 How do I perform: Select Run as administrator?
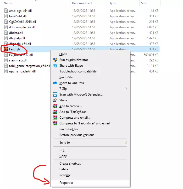[x=90, y=60]
